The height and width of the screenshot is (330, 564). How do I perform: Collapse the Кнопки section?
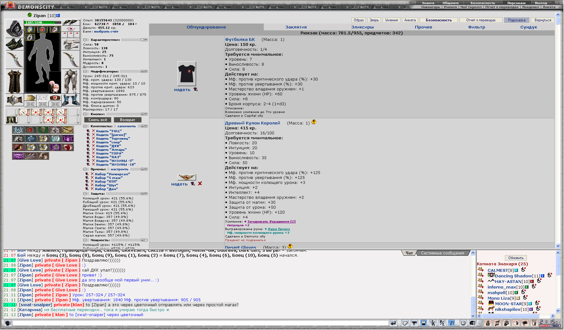click(x=85, y=114)
